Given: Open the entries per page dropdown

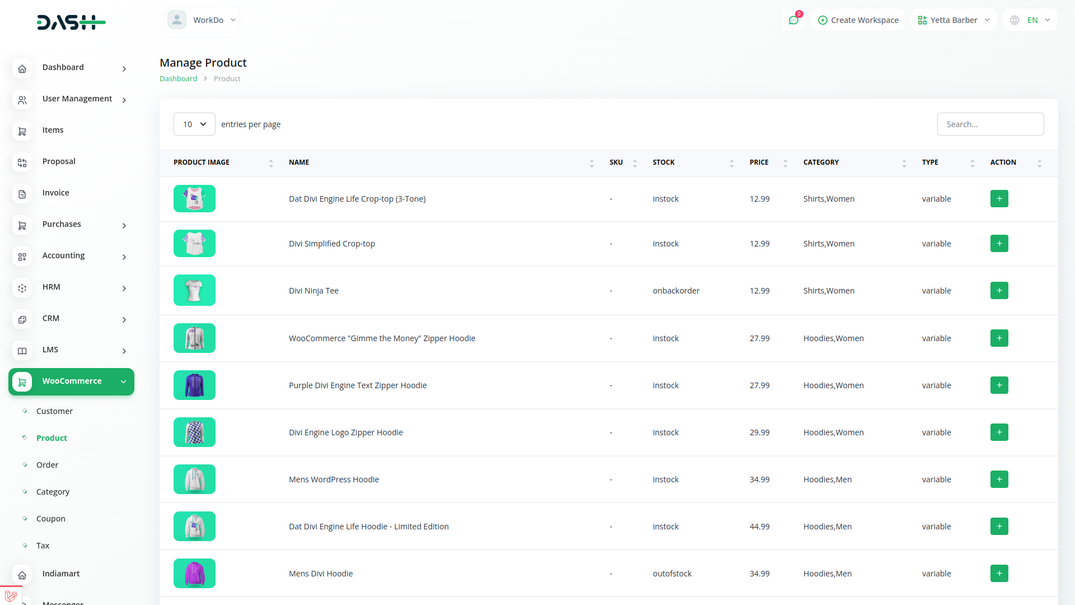Looking at the screenshot, I should point(194,124).
